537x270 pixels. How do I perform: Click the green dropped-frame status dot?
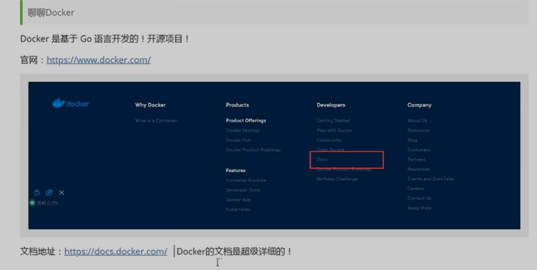tap(32, 203)
